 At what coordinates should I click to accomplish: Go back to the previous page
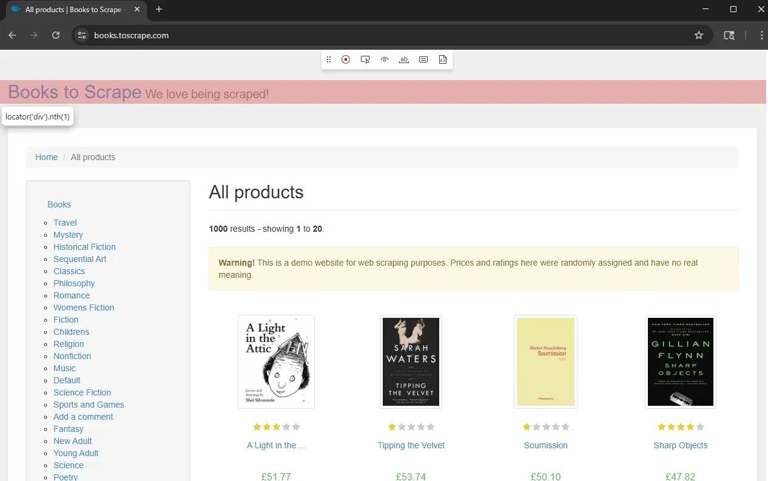[x=12, y=35]
